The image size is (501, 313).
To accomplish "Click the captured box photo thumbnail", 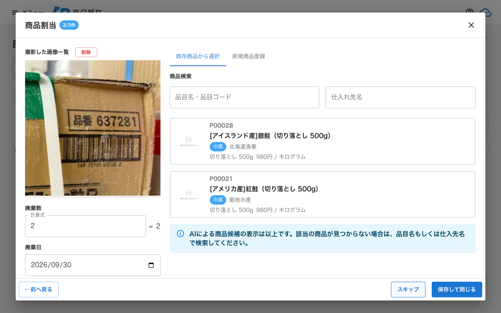I will pos(93,128).
